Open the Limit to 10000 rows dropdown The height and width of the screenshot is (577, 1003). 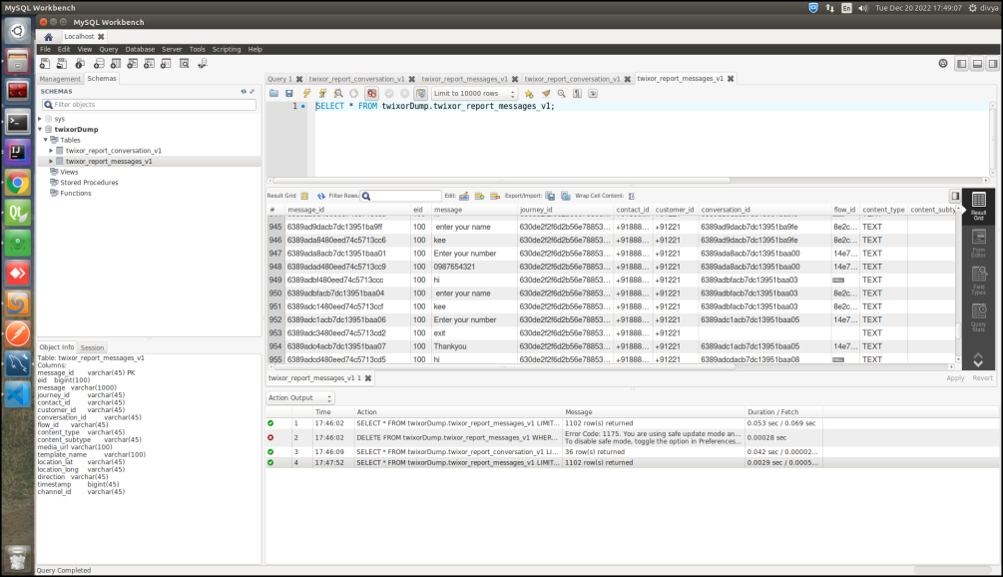(473, 94)
